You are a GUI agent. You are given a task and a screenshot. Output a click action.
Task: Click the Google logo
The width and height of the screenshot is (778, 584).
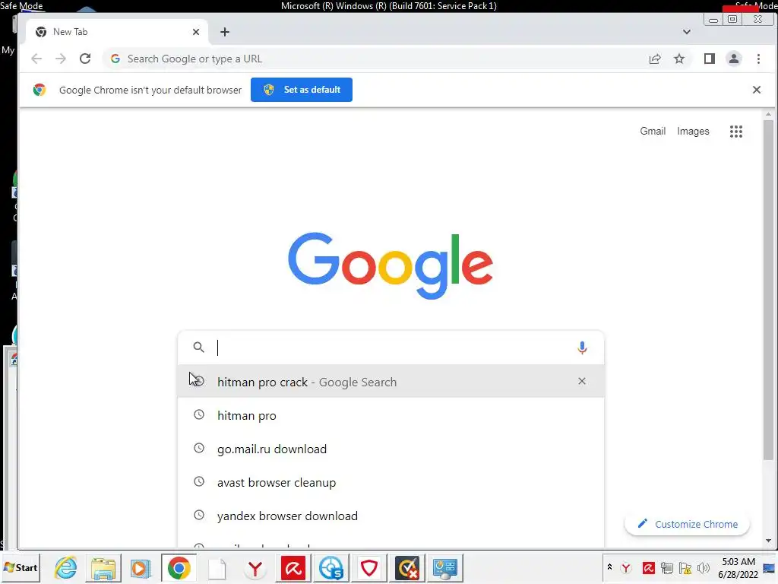pyautogui.click(x=390, y=265)
